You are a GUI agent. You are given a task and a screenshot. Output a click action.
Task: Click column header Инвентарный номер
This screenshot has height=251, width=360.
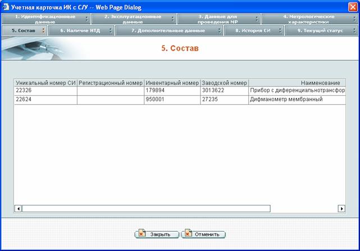tap(172, 83)
